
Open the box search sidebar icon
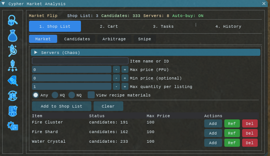(13, 20)
